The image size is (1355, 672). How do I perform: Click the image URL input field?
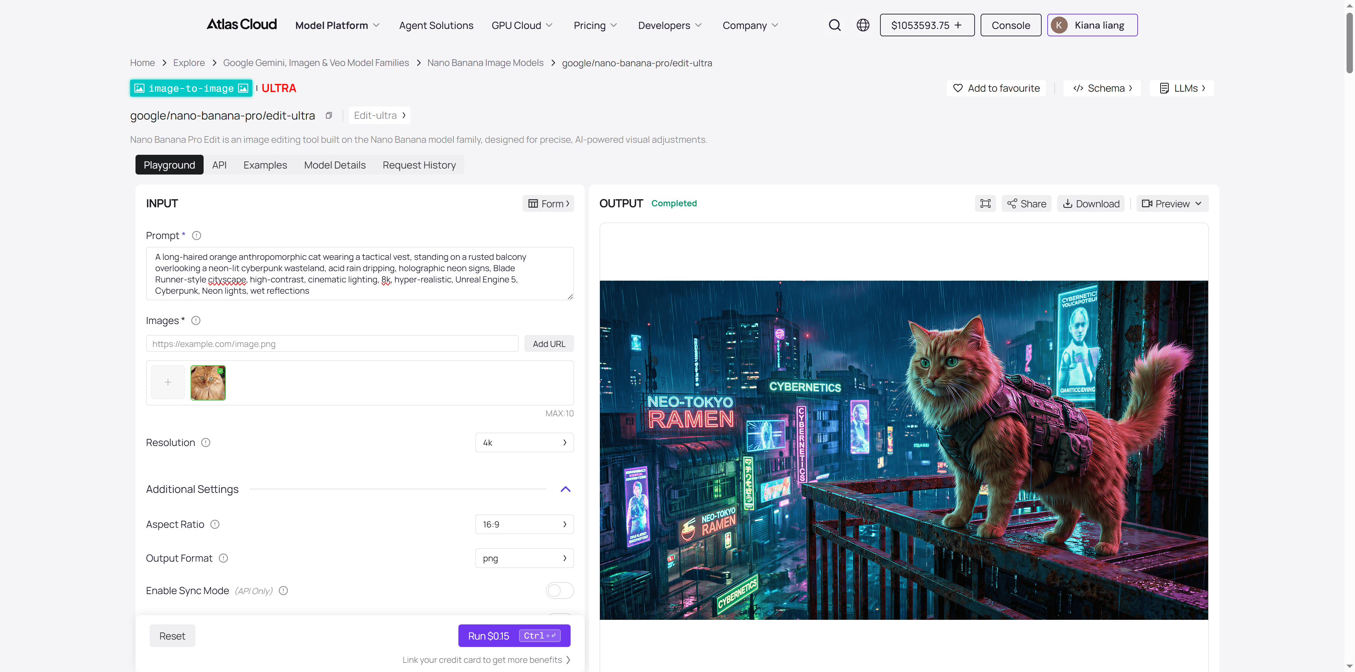coord(332,344)
